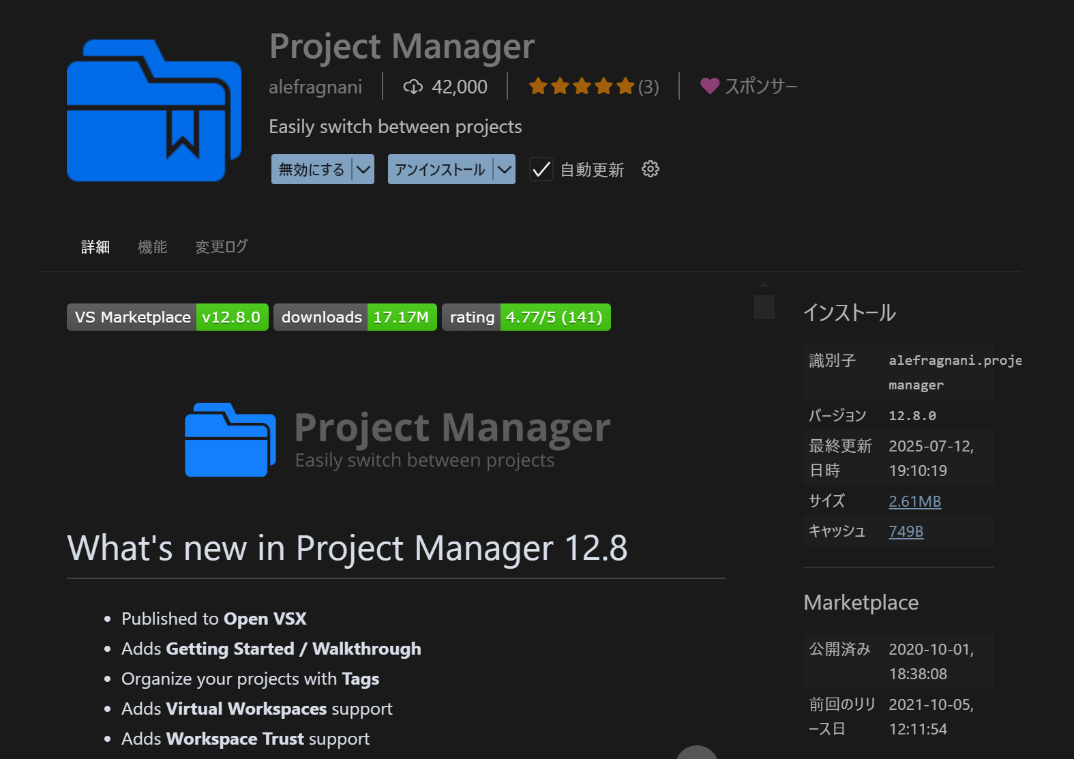This screenshot has width=1074, height=759.
Task: Click the 無効にする button
Action: pos(312,169)
